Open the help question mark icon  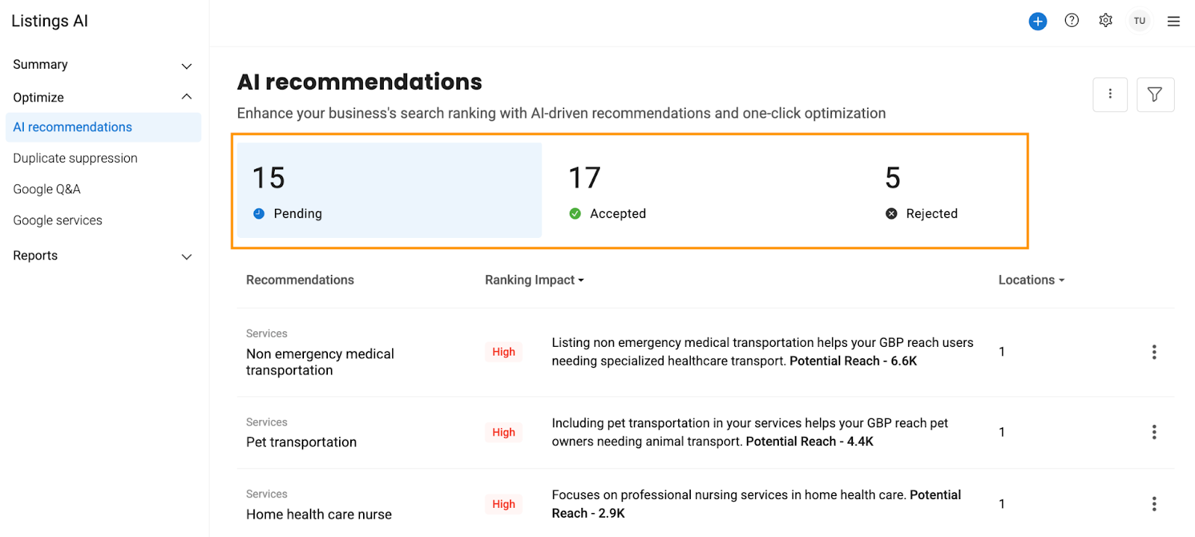[1072, 21]
